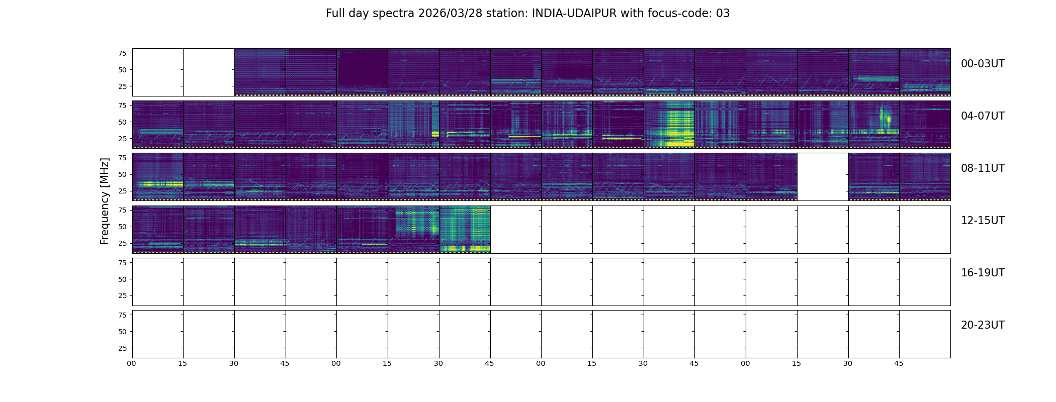Screen dimensions: 1056x402
Task: Click the rightmost "45" x-axis tick label
Action: [899, 363]
